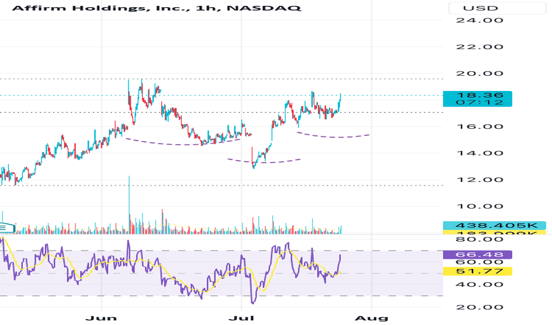Image resolution: width=552 pixels, height=325 pixels.
Task: Click the Aug label on time axis
Action: pos(371,318)
